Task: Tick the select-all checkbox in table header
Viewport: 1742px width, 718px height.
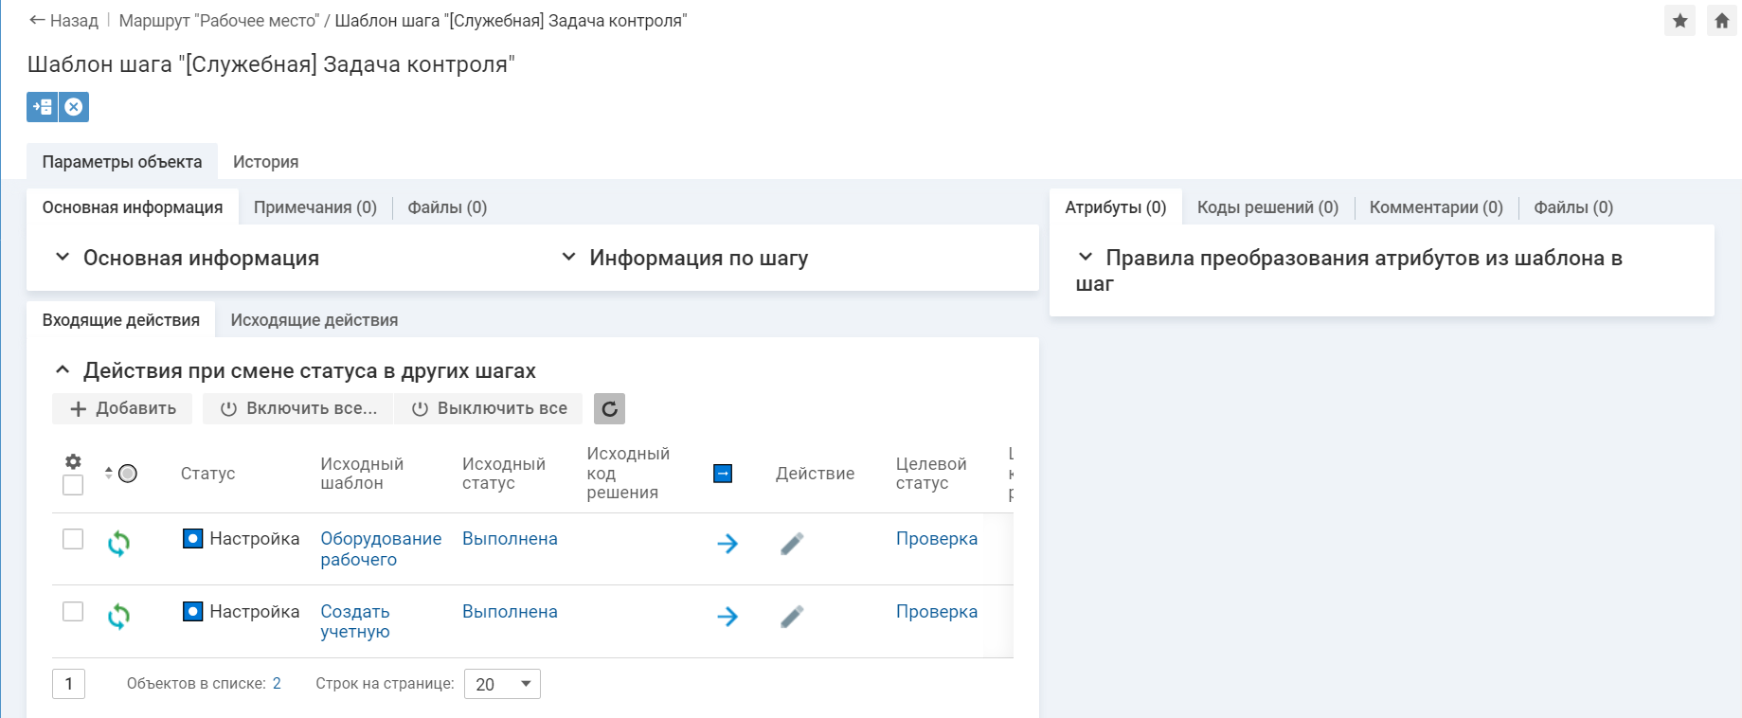Action: 73,485
